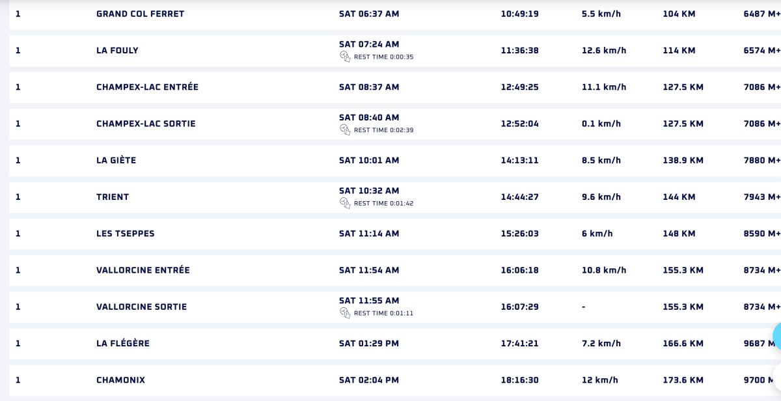Click the rest time icon under La Fouly
This screenshot has height=401, width=781.
click(345, 57)
